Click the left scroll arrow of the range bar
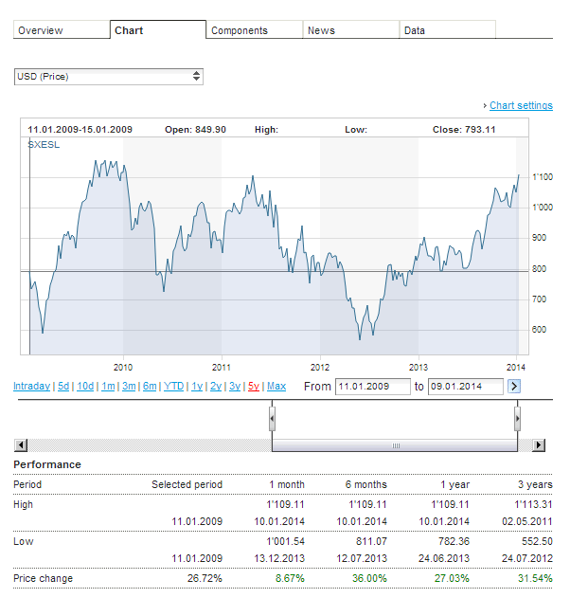The height and width of the screenshot is (598, 588). (x=21, y=445)
